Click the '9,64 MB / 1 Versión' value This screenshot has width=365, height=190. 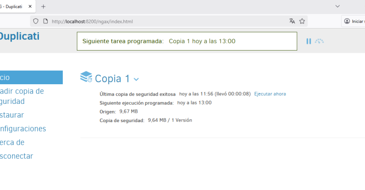point(170,120)
